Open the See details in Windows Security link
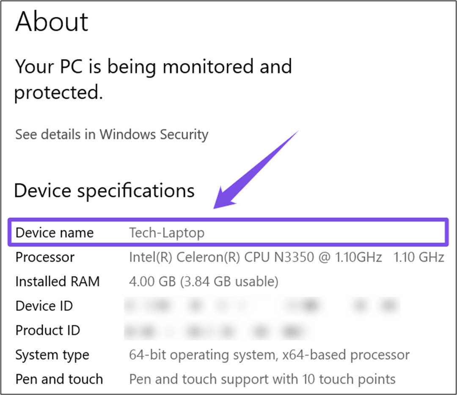This screenshot has width=457, height=395. (112, 135)
